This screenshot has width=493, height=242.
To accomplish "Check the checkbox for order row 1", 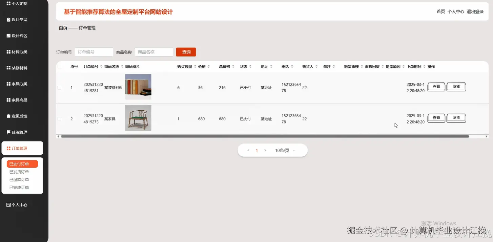I will tap(59, 87).
